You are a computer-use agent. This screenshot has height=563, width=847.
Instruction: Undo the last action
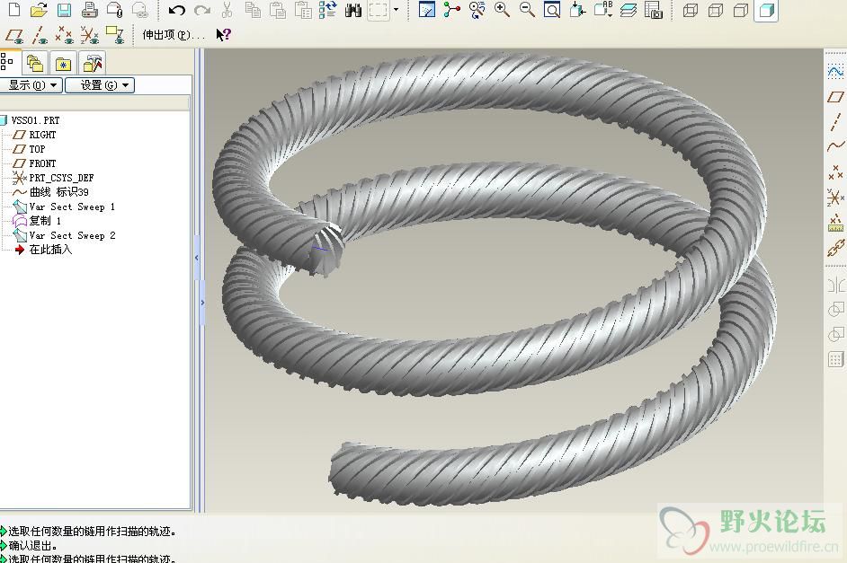coord(176,10)
